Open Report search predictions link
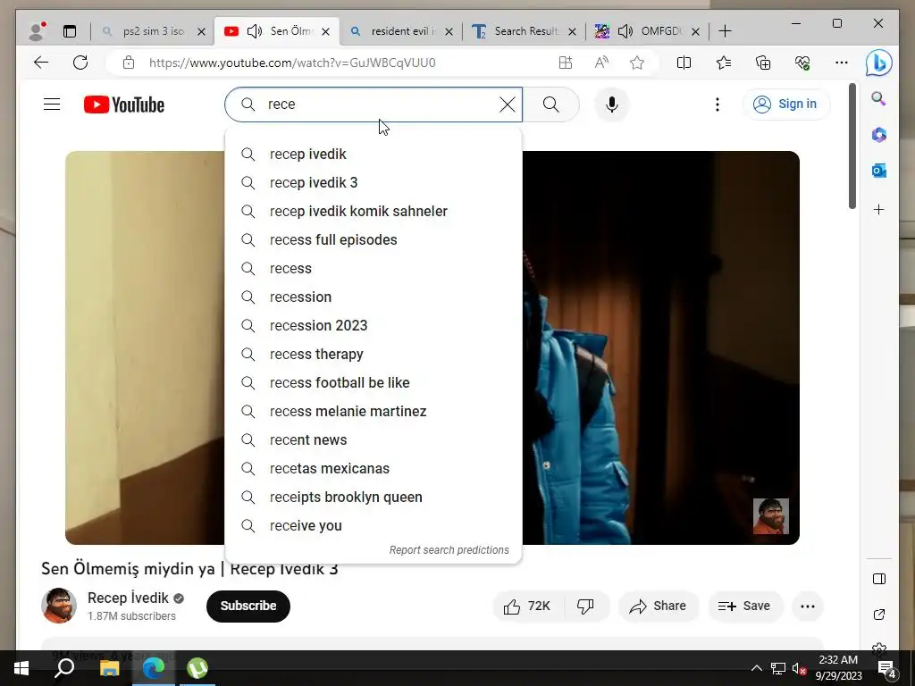Image resolution: width=915 pixels, height=686 pixels. point(449,550)
